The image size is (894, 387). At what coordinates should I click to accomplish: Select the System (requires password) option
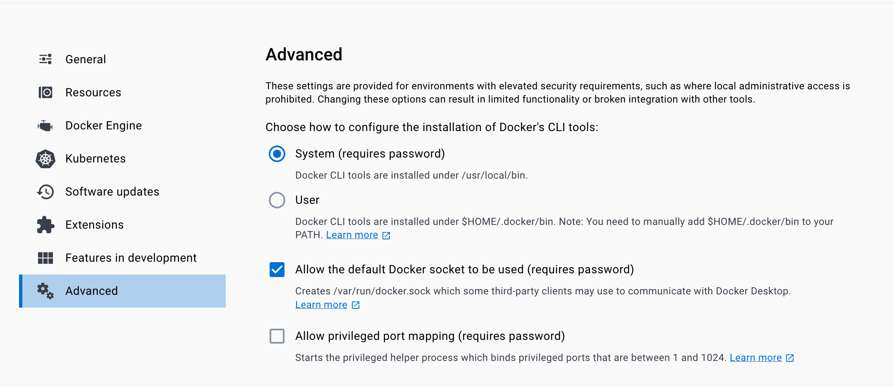(277, 154)
